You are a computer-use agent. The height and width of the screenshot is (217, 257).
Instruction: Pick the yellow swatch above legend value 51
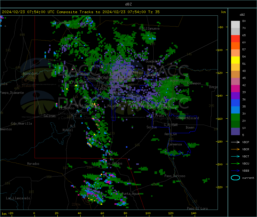(235, 60)
